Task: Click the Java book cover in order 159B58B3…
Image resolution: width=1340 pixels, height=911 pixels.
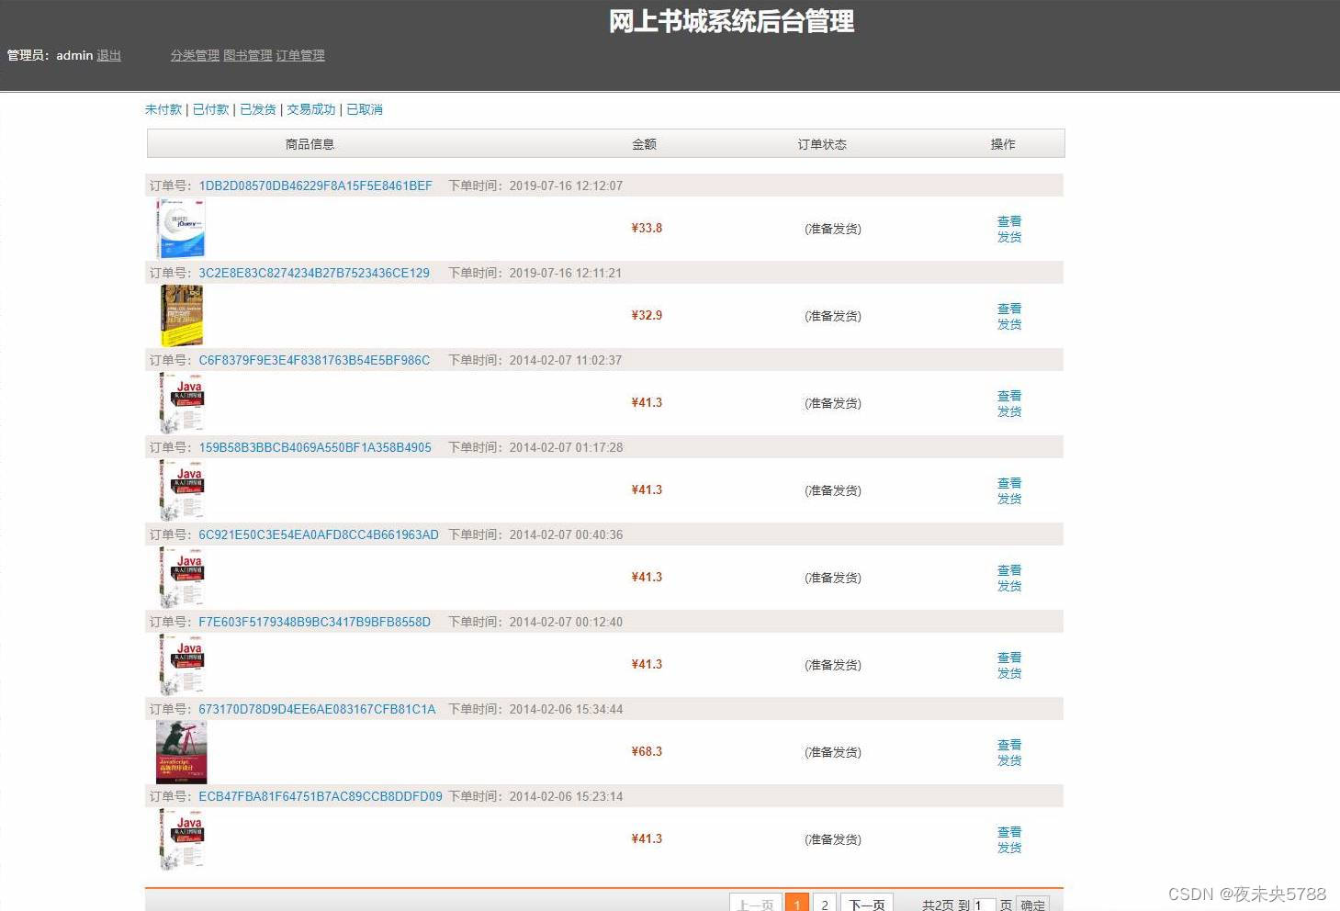Action: click(x=181, y=490)
